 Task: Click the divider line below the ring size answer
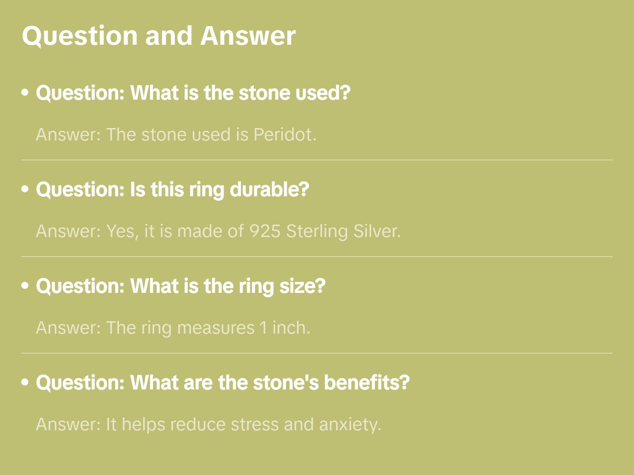tap(317, 353)
